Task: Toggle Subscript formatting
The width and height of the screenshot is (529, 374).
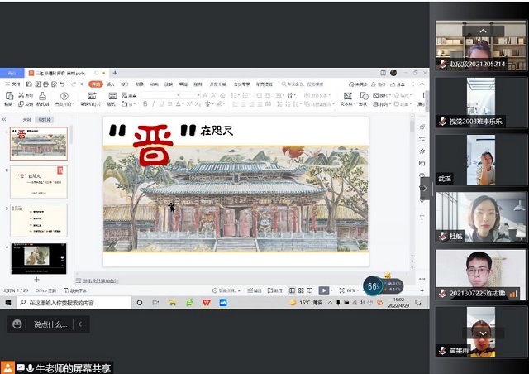Action: 198,104
